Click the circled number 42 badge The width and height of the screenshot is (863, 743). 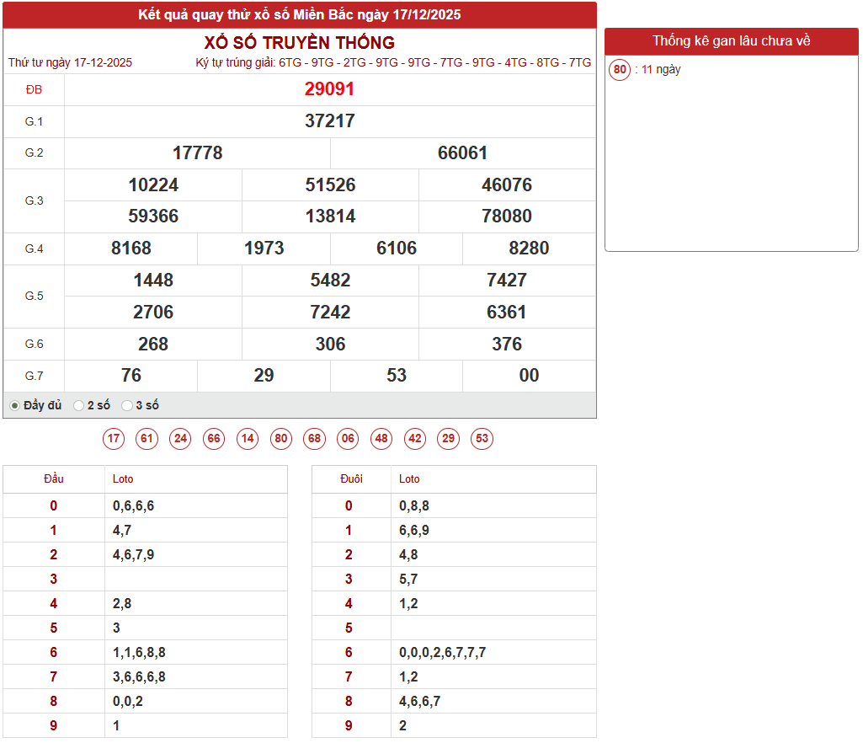415,439
